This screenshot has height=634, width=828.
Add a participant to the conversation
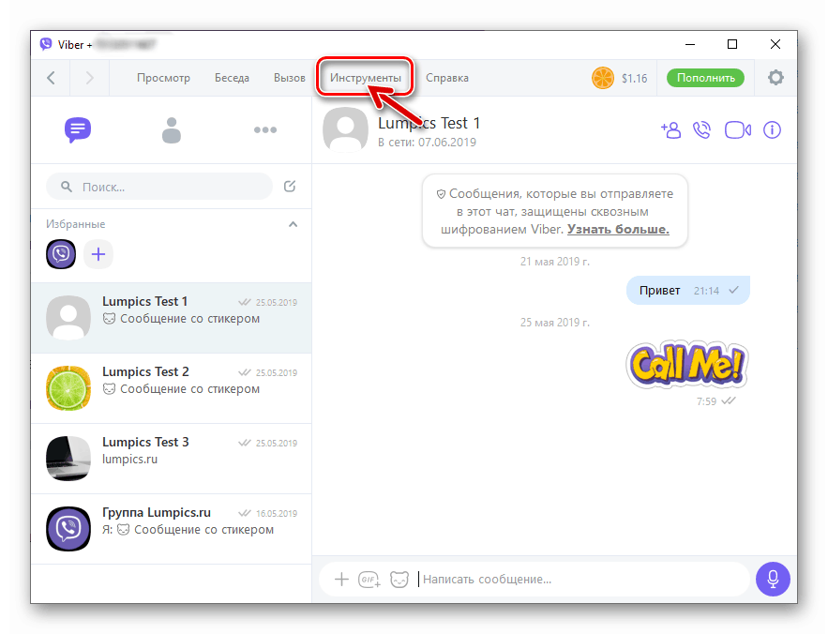coord(670,130)
